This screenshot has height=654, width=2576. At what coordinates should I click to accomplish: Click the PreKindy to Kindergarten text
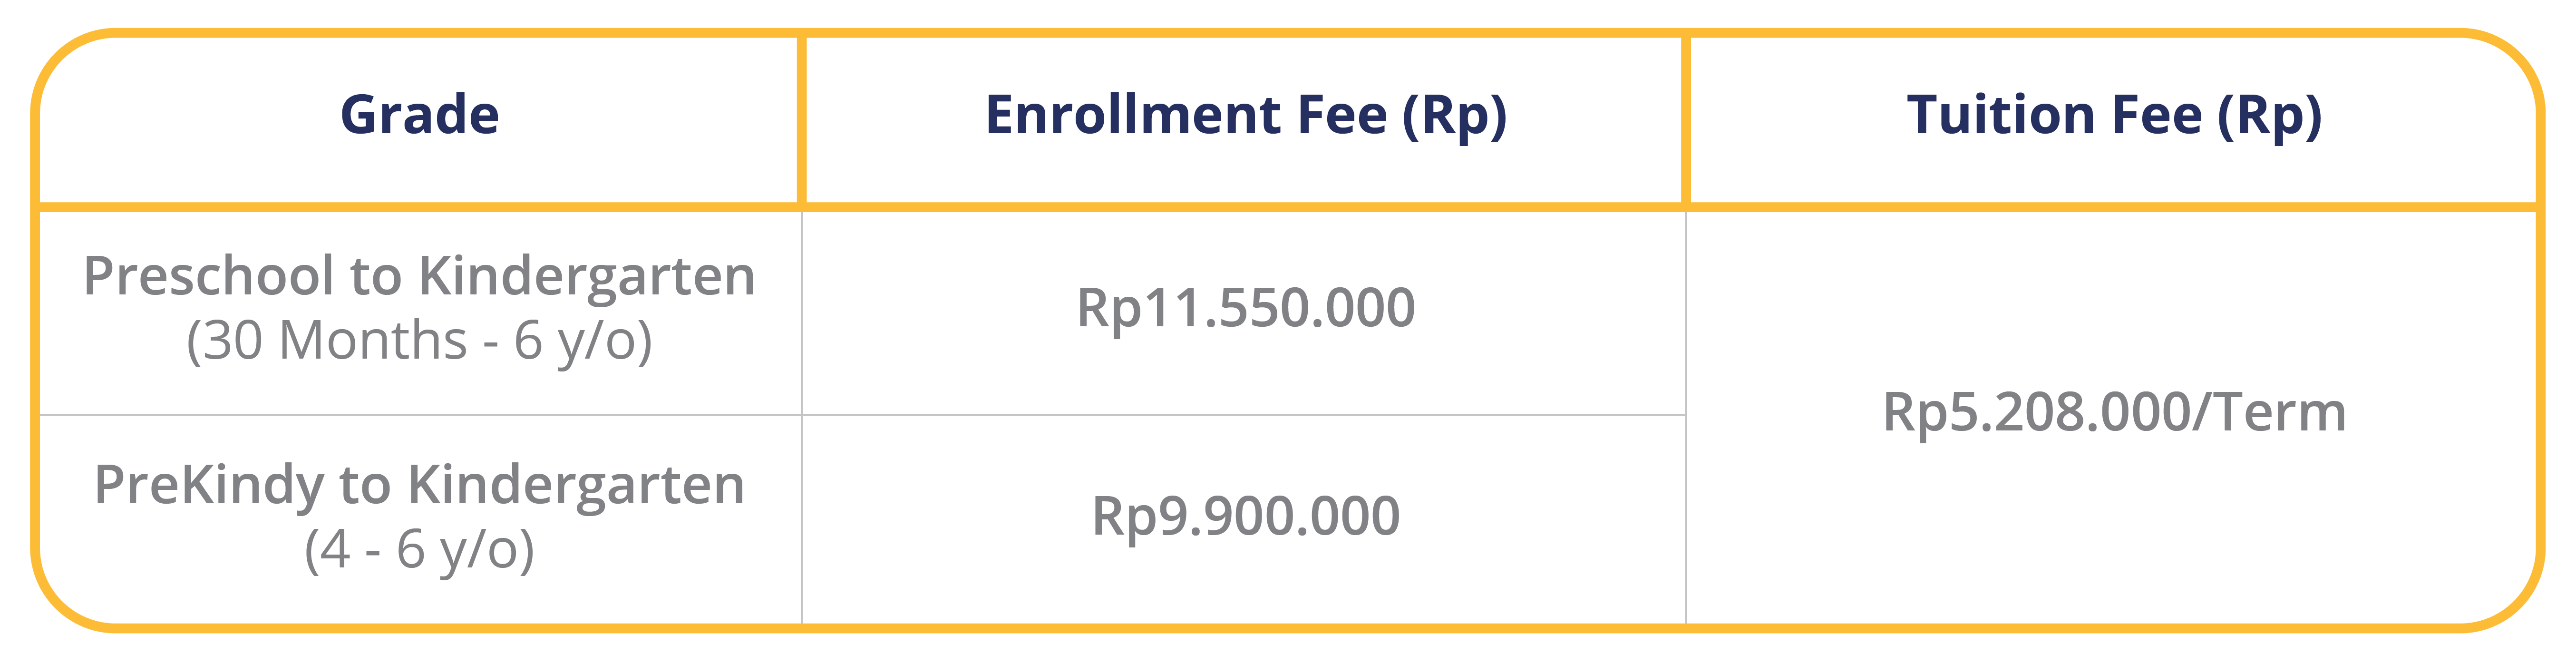click(x=419, y=487)
